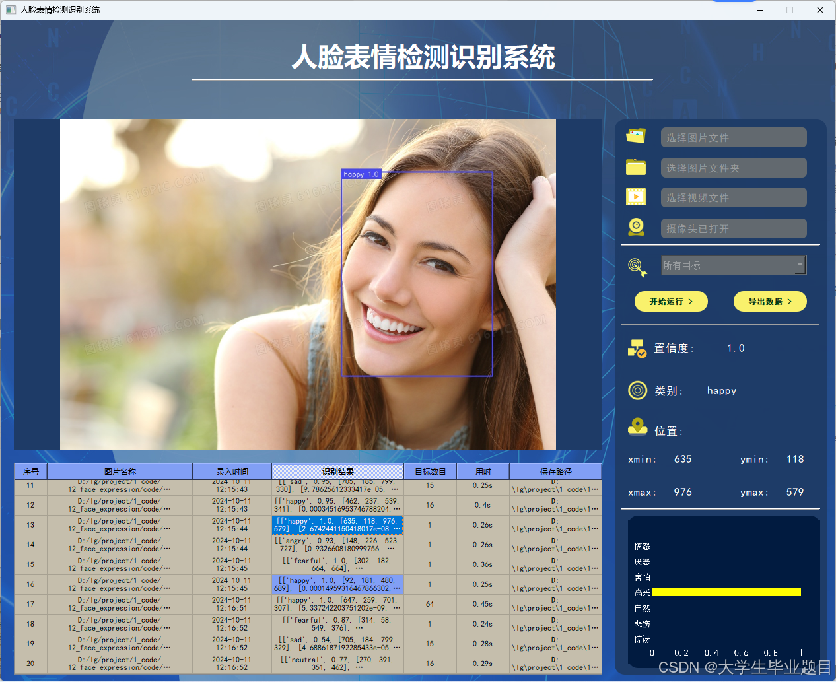Screen dimensions: 836x682
Task: Click the target selection icon beside 所有目标
Action: [637, 267]
